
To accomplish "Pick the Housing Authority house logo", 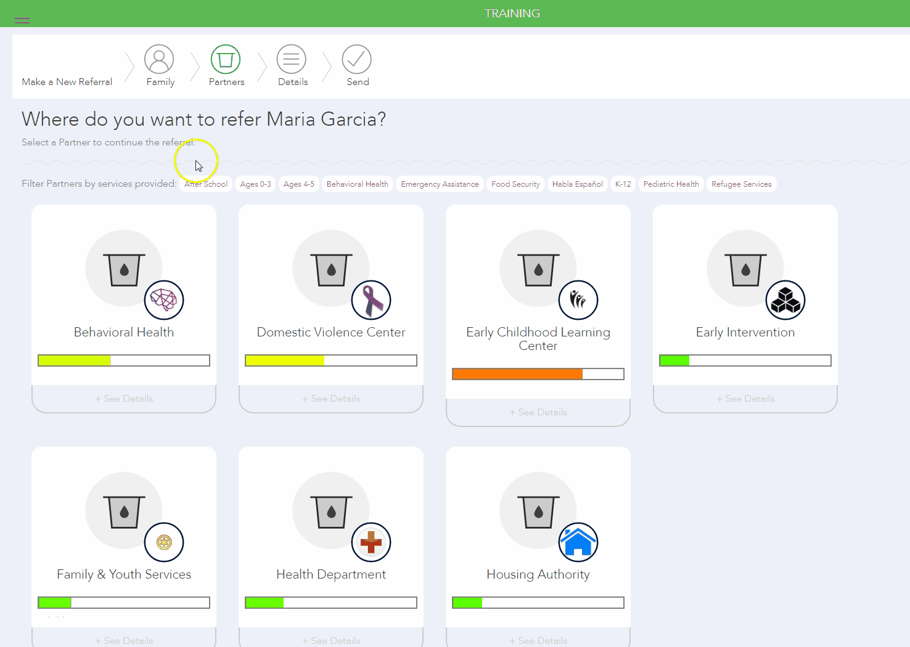I will point(578,542).
